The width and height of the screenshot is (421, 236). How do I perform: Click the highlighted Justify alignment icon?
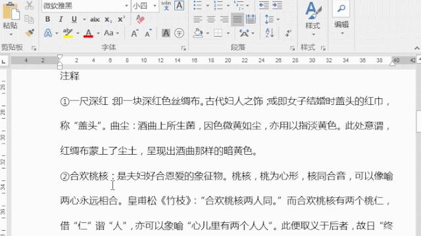[x=237, y=19]
